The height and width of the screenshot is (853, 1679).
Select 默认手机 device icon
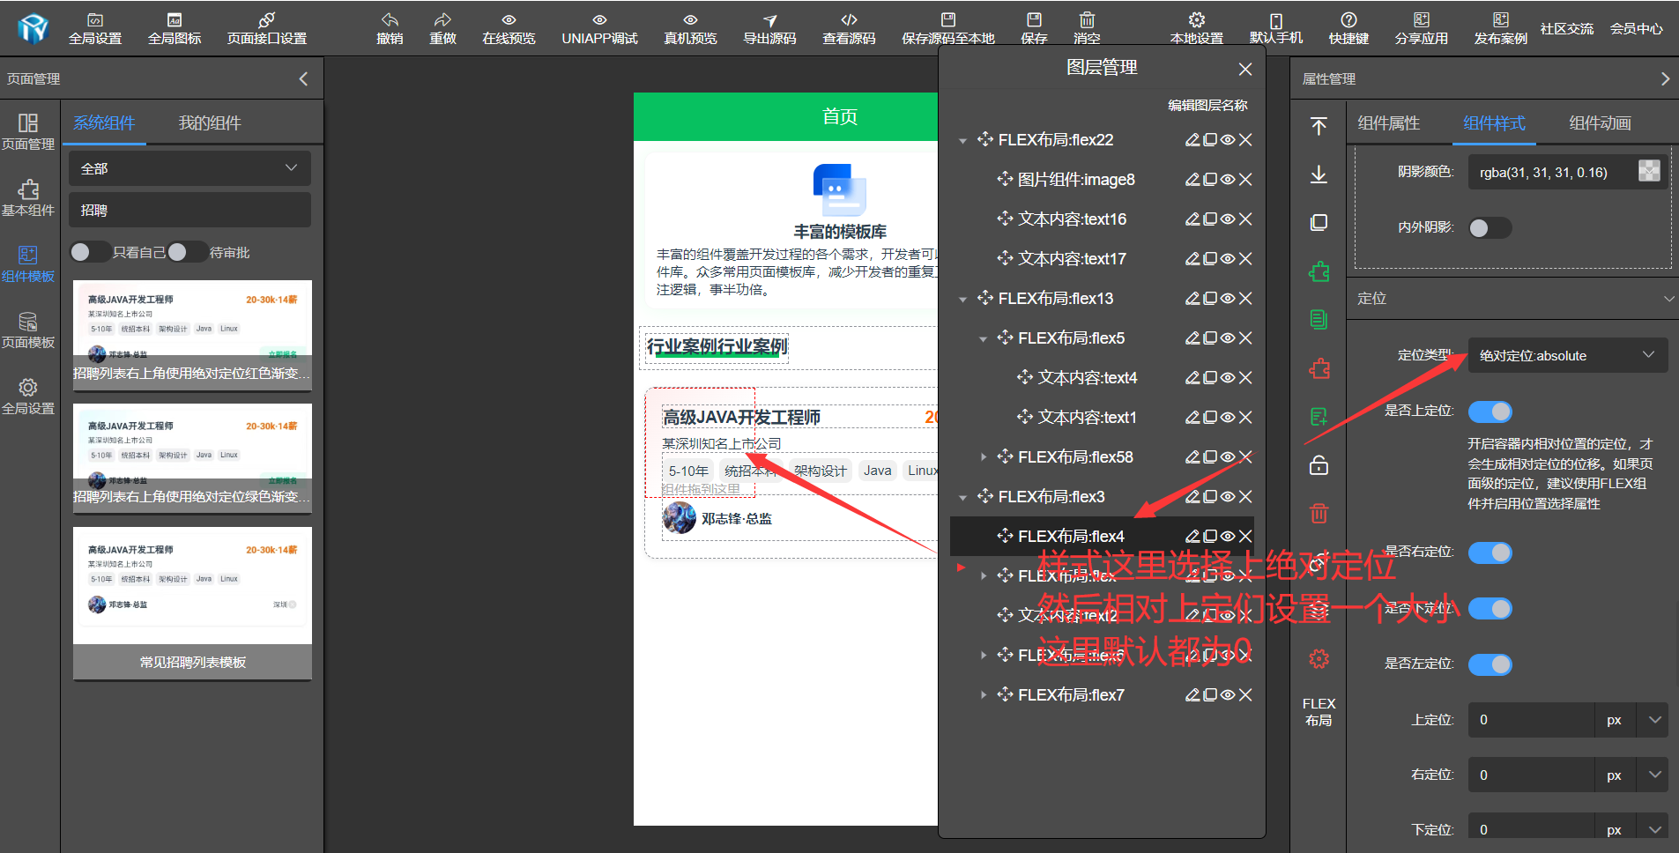coord(1275,20)
